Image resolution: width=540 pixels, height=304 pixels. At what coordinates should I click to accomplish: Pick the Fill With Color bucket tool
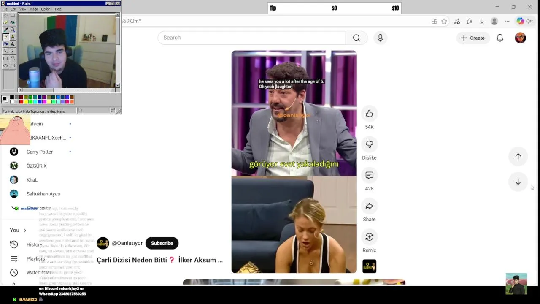point(13,23)
